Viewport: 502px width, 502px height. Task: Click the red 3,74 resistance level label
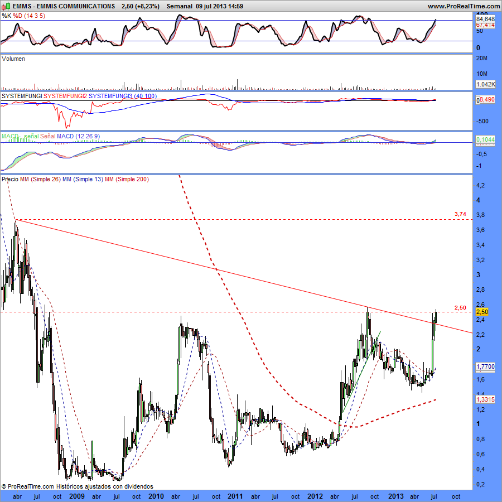click(x=460, y=214)
